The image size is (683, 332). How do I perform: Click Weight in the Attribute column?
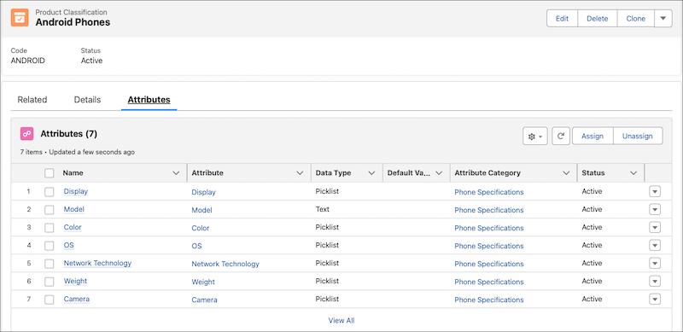pyautogui.click(x=203, y=282)
